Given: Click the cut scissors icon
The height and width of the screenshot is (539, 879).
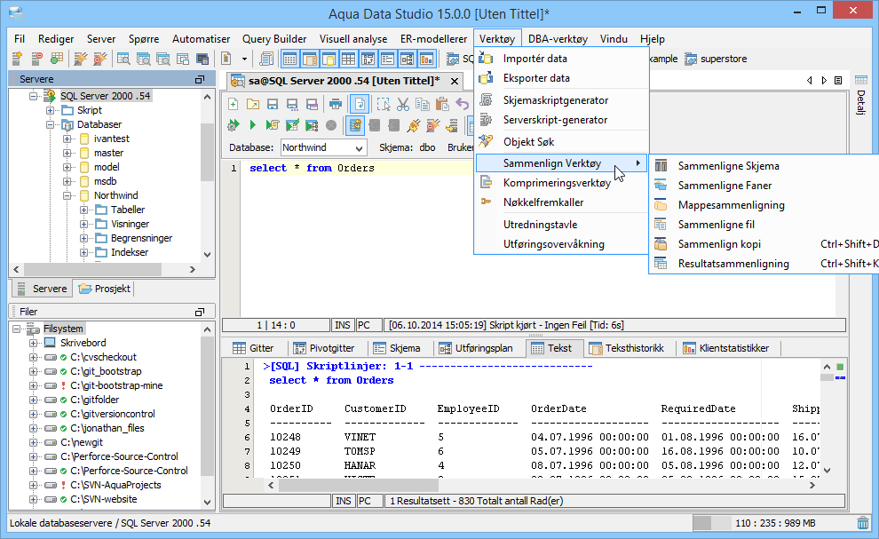Looking at the screenshot, I should pos(403,104).
